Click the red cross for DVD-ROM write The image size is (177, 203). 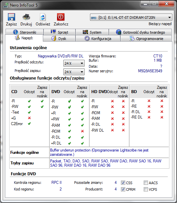click(82, 131)
